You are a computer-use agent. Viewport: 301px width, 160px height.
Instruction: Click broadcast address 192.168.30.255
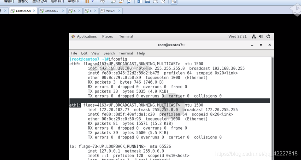[x=228, y=69]
